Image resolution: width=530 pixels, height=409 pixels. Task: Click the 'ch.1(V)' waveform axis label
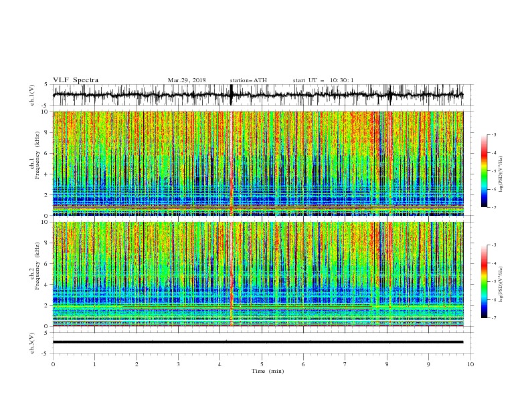(32, 95)
